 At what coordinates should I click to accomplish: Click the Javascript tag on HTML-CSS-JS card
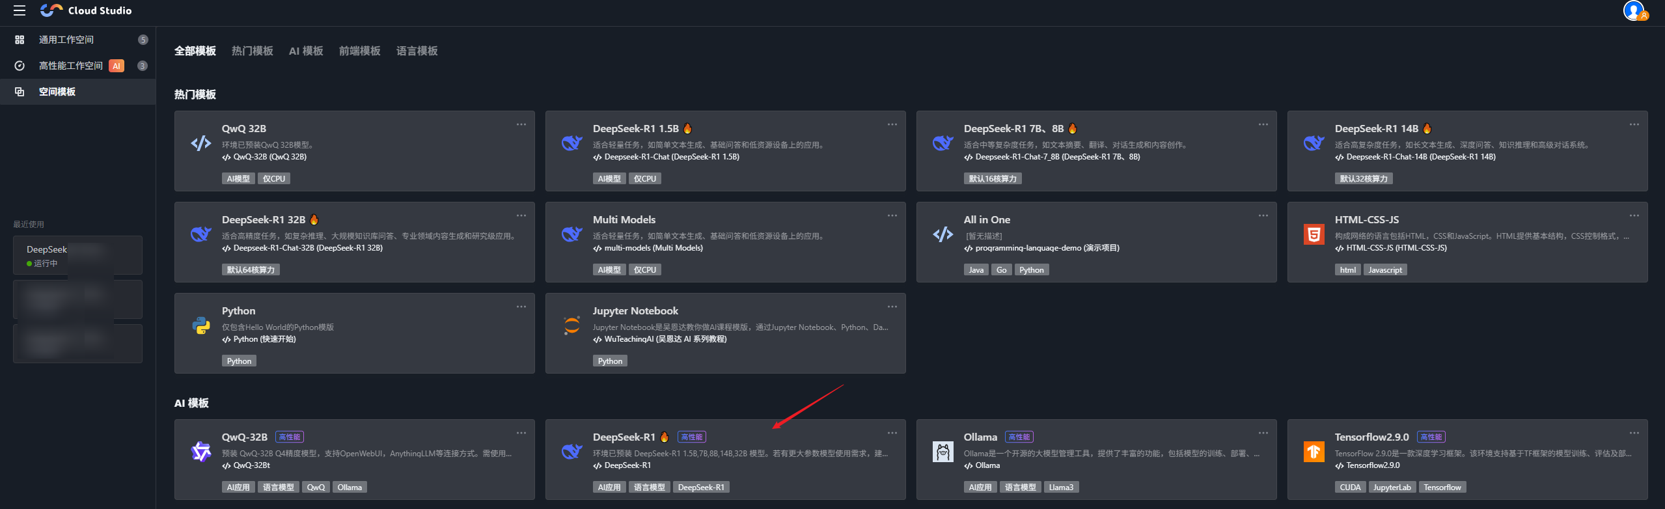pos(1385,270)
